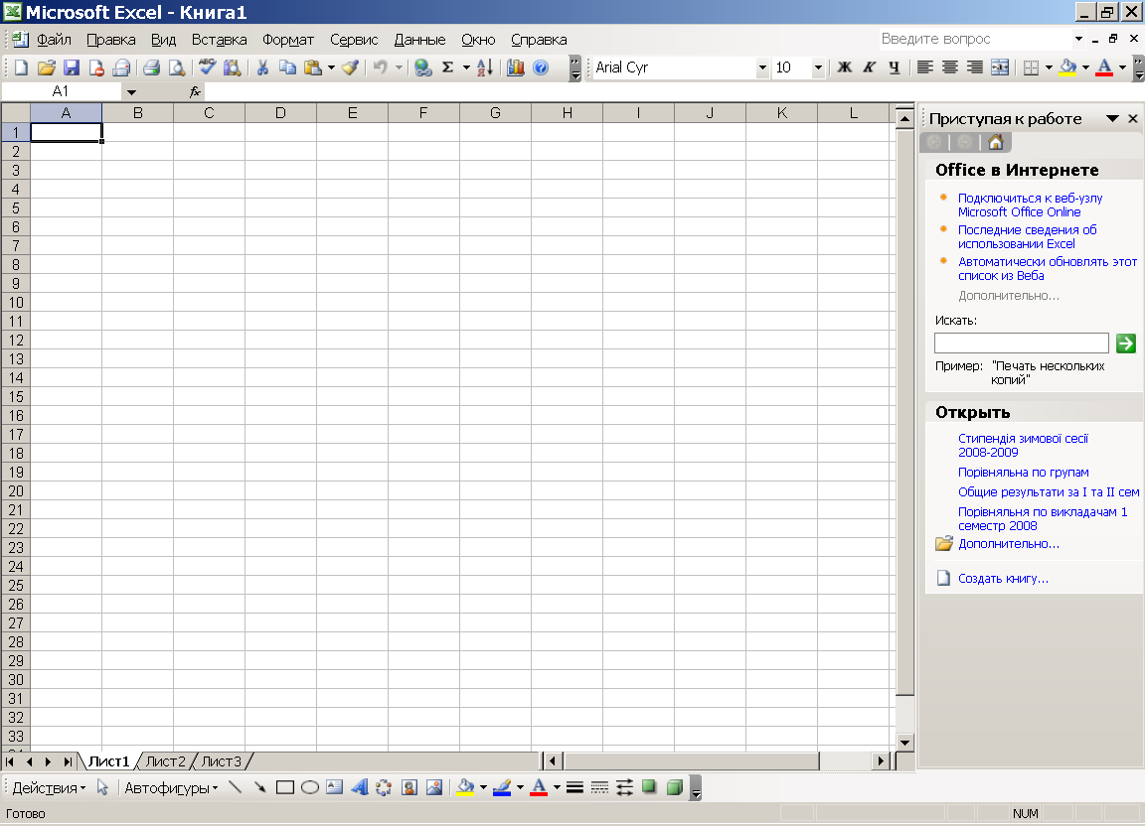
Task: Click the Merge and Center icon
Action: tap(1000, 68)
